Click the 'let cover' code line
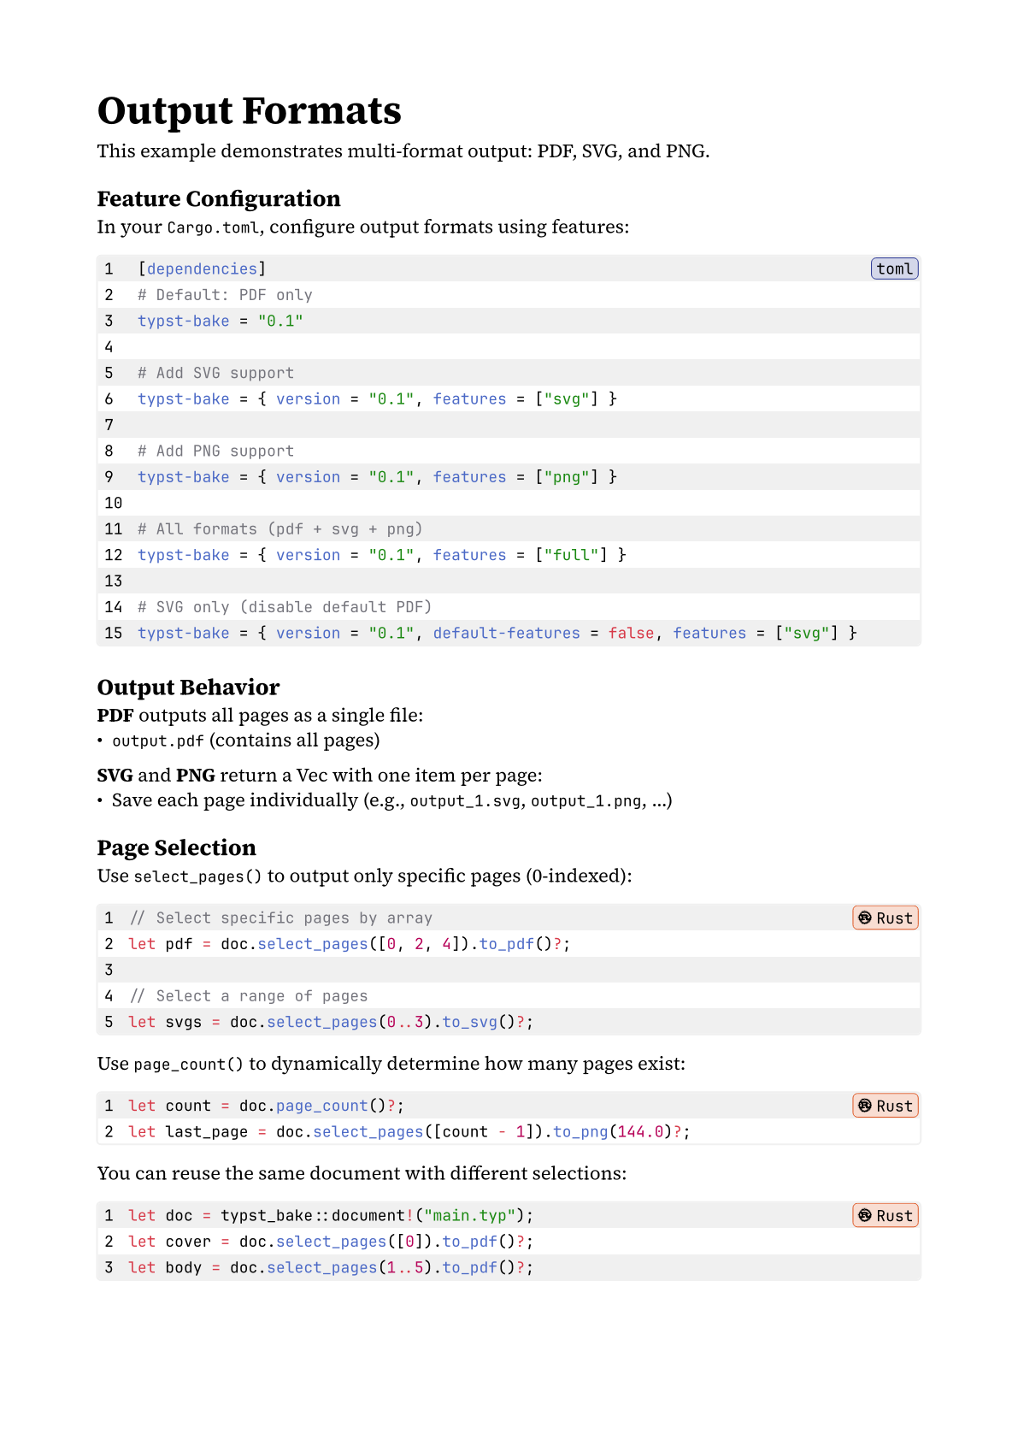The image size is (1018, 1440). (330, 1242)
